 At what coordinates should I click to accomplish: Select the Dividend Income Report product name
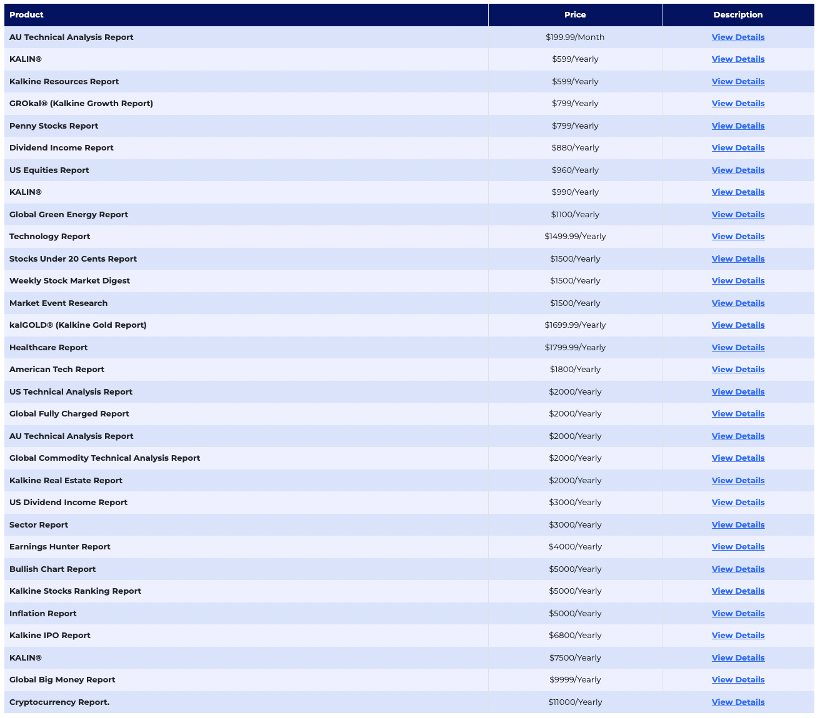click(x=61, y=147)
